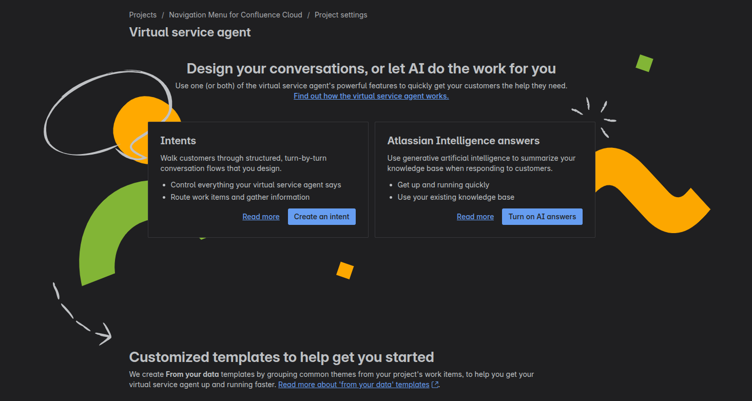Click the external link icon after templates link
This screenshot has width=752, height=401.
click(x=435, y=385)
